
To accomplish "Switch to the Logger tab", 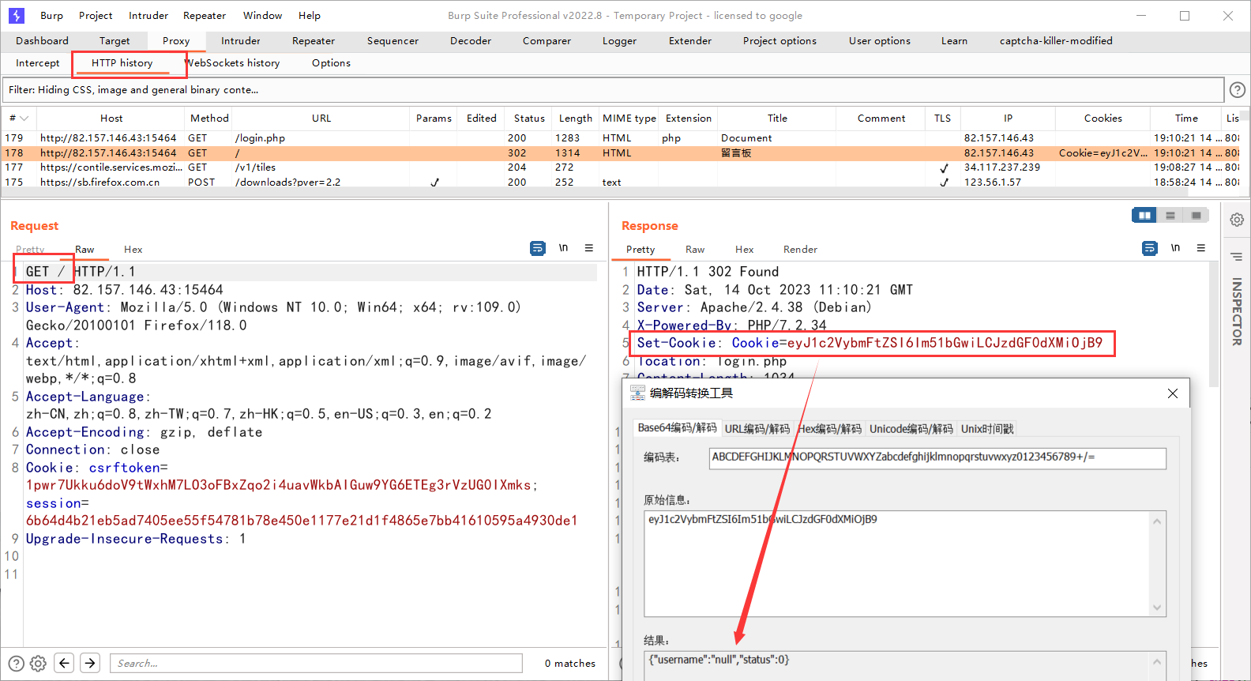I will pyautogui.click(x=619, y=40).
